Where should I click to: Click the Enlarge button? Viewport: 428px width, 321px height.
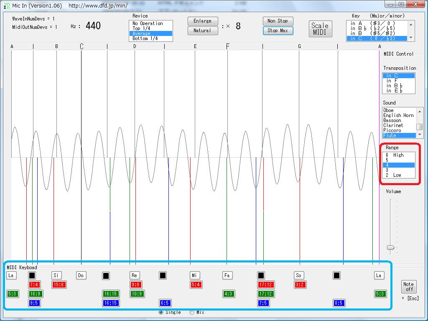pyautogui.click(x=203, y=21)
